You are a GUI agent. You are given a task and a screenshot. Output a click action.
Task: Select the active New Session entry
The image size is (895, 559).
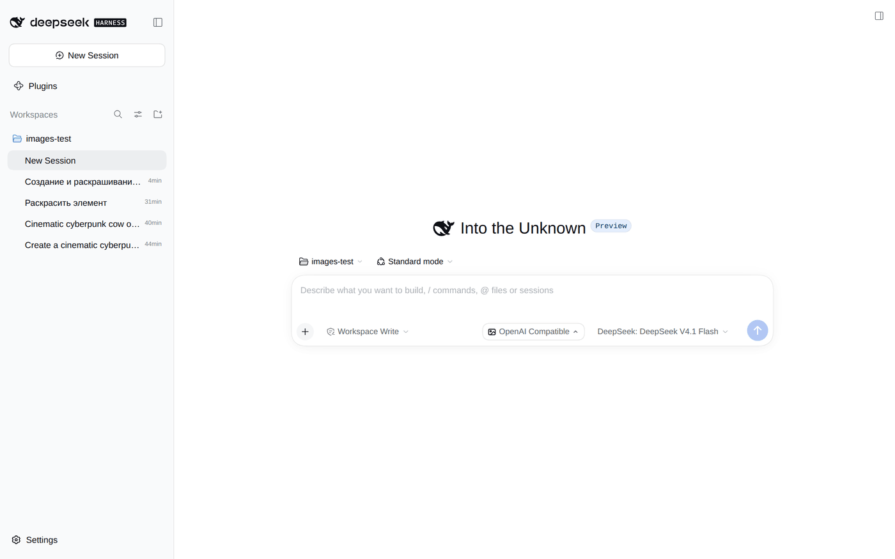[87, 160]
